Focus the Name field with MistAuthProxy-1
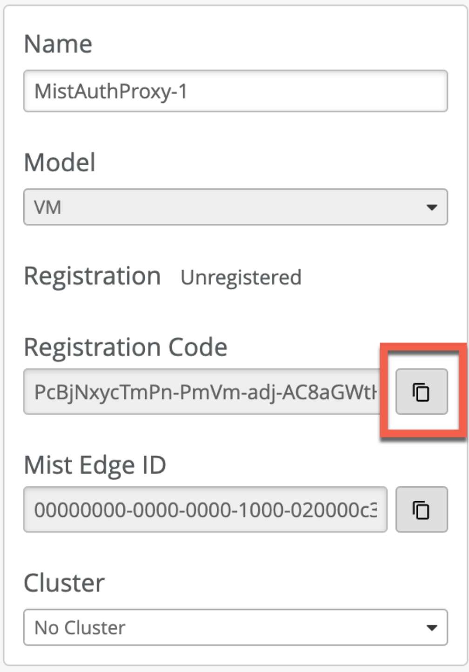Image resolution: width=469 pixels, height=672 pixels. 235,91
